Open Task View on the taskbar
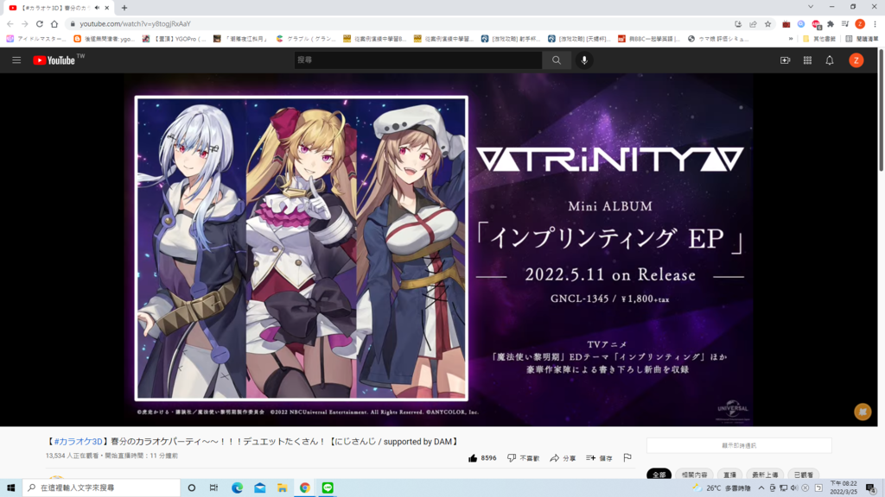Image resolution: width=885 pixels, height=497 pixels. 213,488
